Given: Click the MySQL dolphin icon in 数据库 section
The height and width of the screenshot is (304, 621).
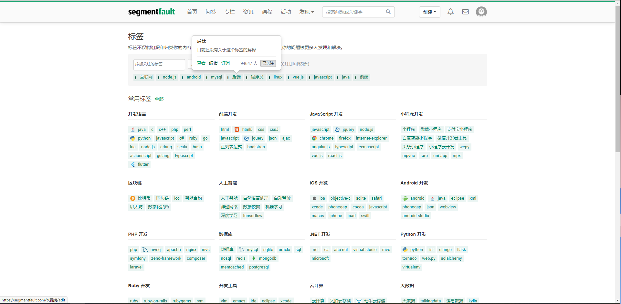Looking at the screenshot, I should click(241, 250).
